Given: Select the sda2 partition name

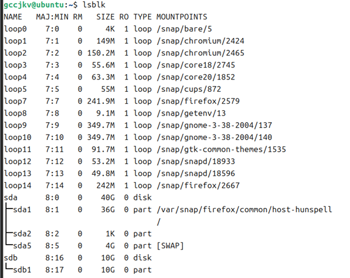Looking at the screenshot, I should [22, 234].
